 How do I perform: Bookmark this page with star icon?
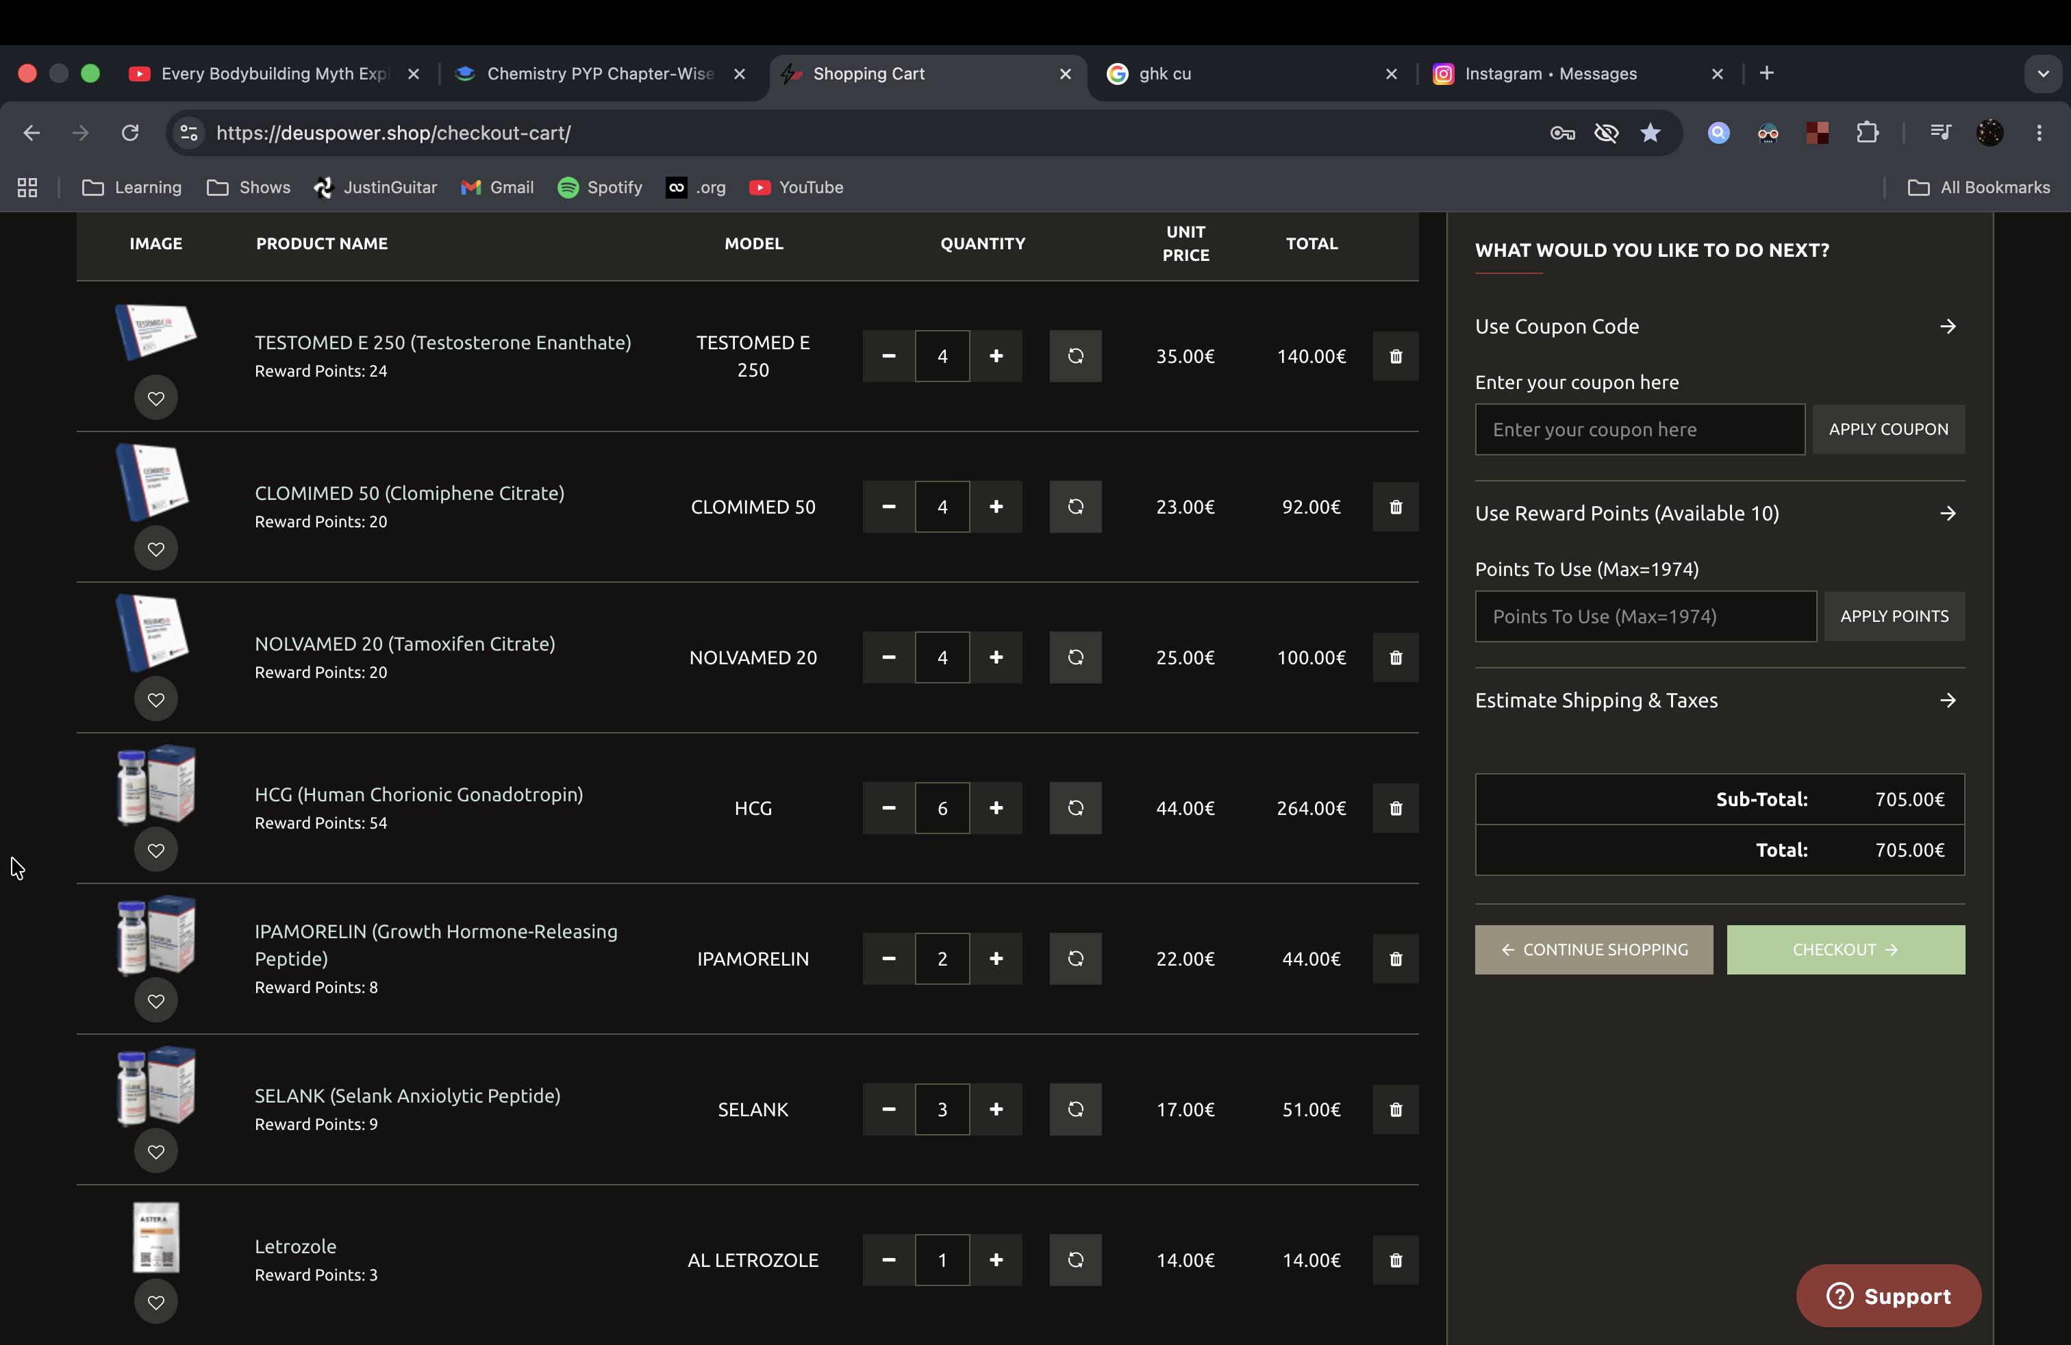pyautogui.click(x=1650, y=133)
